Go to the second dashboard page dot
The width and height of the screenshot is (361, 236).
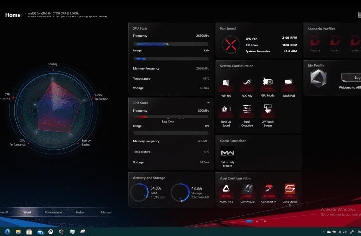pos(257,221)
